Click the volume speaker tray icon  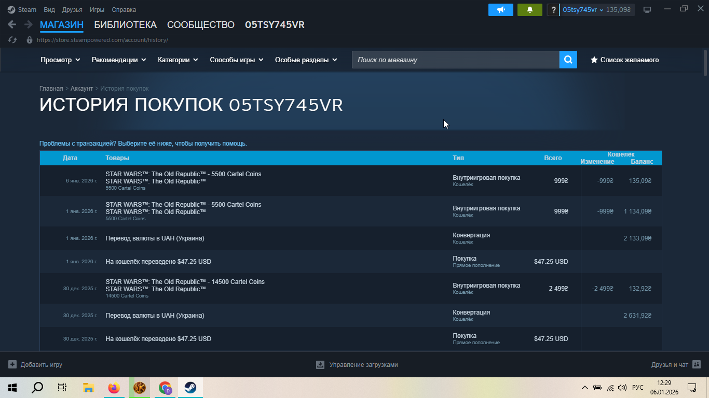click(x=622, y=388)
